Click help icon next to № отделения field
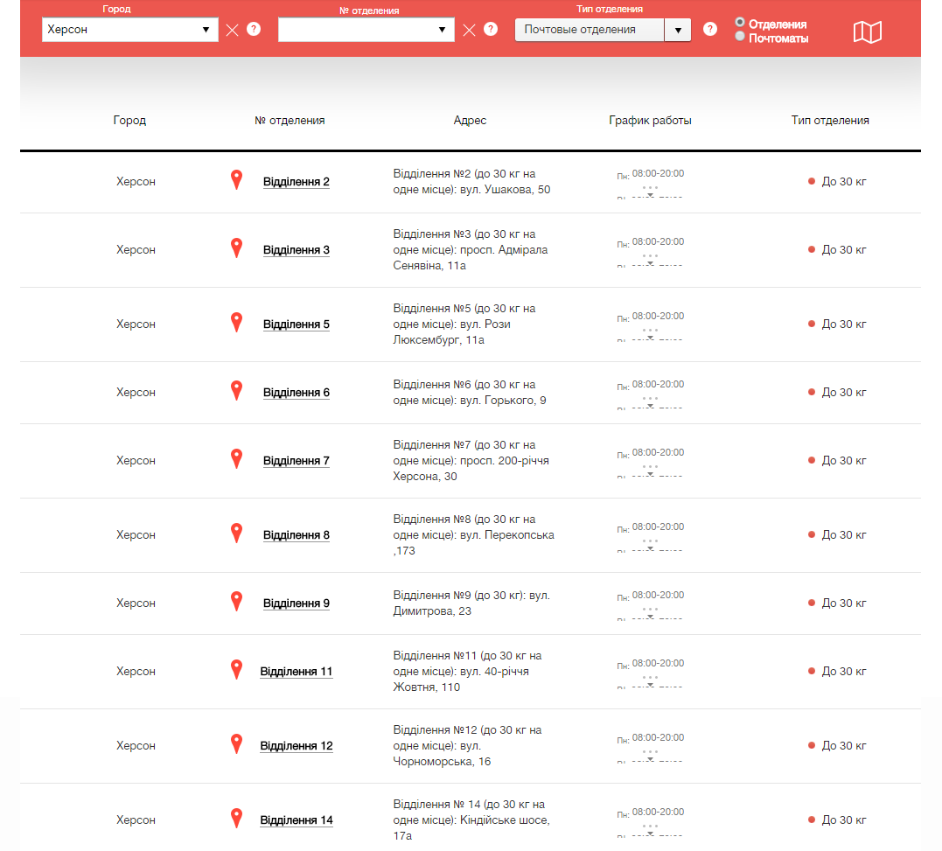 (x=491, y=29)
